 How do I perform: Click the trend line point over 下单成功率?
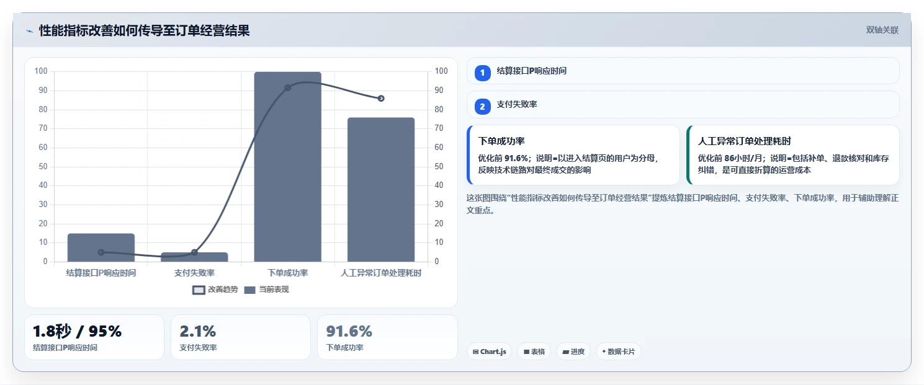(288, 87)
